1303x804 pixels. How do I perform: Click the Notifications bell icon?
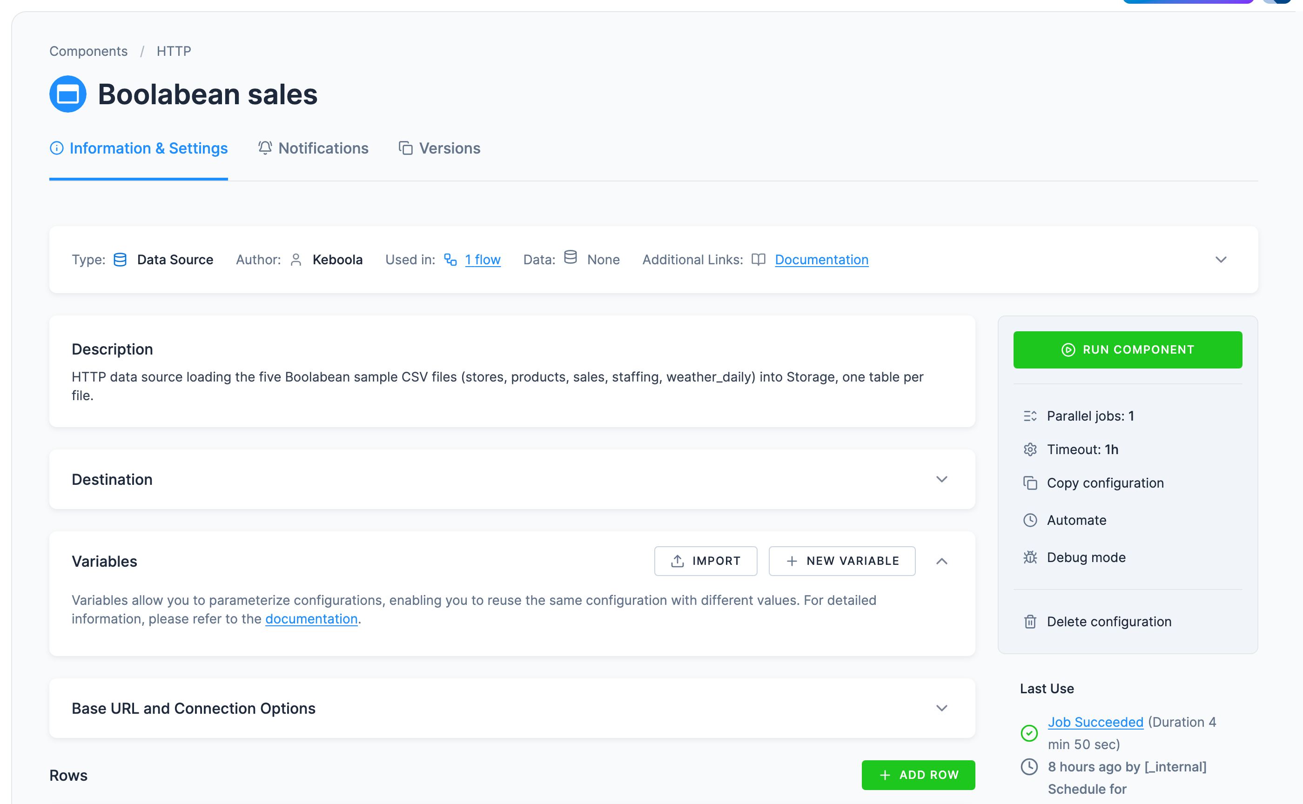coord(265,148)
